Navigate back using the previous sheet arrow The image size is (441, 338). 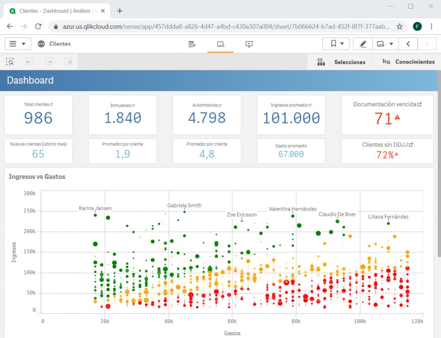click(408, 43)
